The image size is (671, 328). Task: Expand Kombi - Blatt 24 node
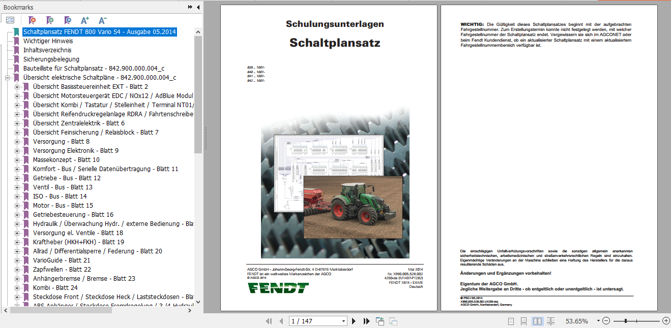click(x=17, y=288)
